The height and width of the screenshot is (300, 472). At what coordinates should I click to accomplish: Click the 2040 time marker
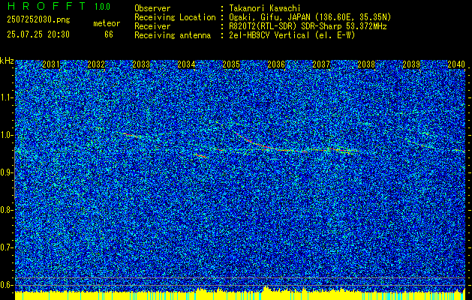456,64
